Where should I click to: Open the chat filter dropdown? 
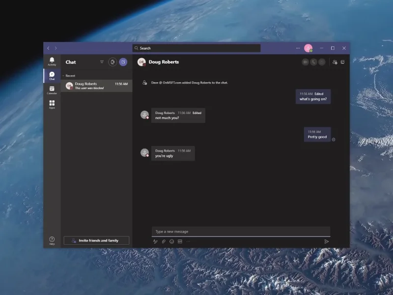coord(102,62)
